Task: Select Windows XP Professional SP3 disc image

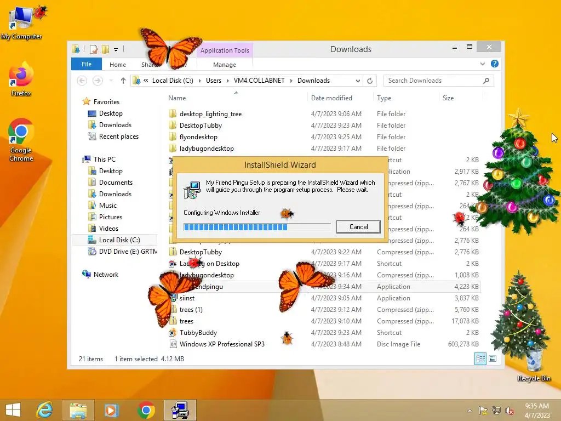Action: [x=222, y=344]
